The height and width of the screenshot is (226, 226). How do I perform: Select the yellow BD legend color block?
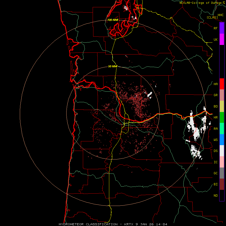[222, 106]
